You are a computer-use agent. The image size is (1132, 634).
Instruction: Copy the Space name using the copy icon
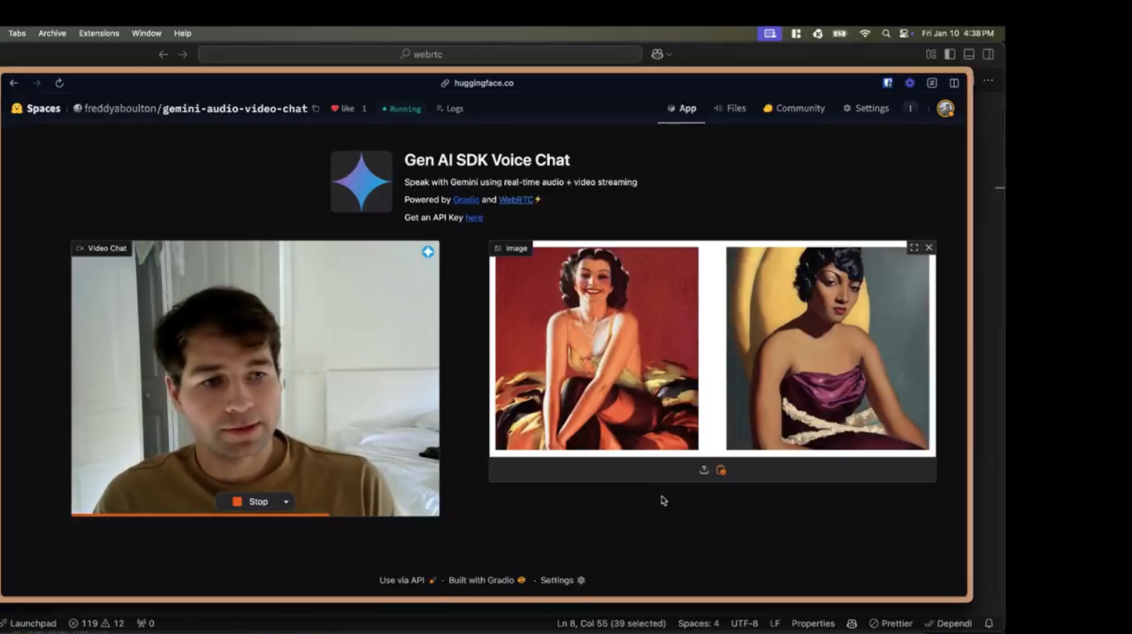316,109
